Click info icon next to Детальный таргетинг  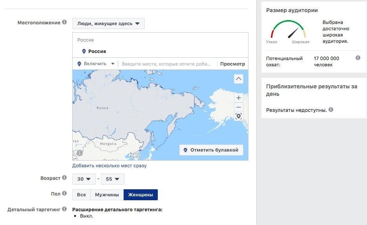tap(64, 209)
